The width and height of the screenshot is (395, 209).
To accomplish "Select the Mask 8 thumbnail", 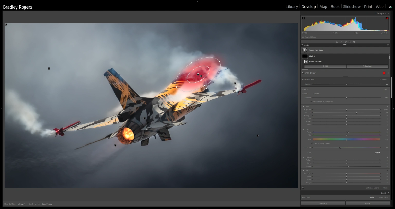I will [305, 56].
